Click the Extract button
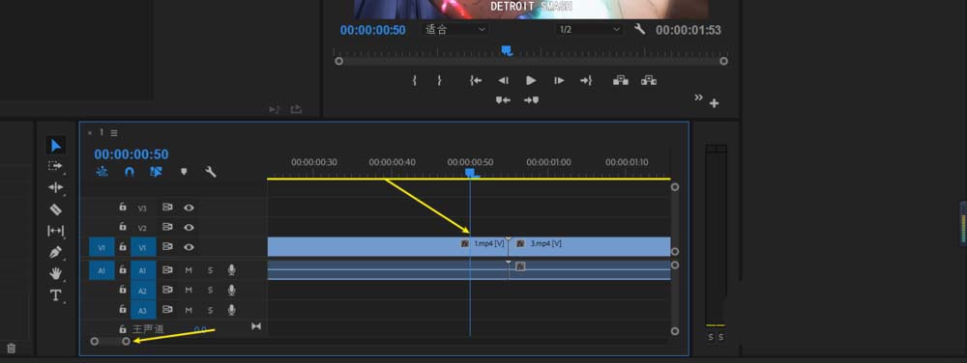Screen dimensions: 967x363 point(648,80)
